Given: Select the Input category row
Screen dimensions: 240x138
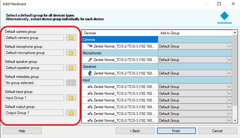Looking at the screenshot, I should tap(157, 80).
